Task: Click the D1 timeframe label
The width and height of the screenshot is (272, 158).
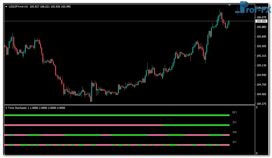Action: [235, 122]
